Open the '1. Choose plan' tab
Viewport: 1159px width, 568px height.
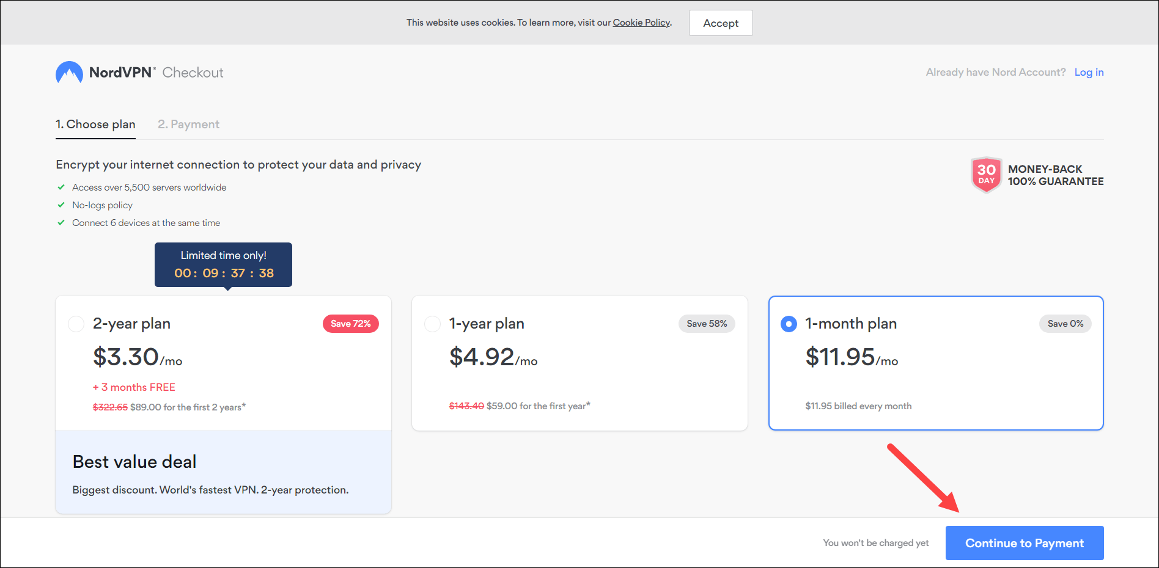pyautogui.click(x=95, y=124)
